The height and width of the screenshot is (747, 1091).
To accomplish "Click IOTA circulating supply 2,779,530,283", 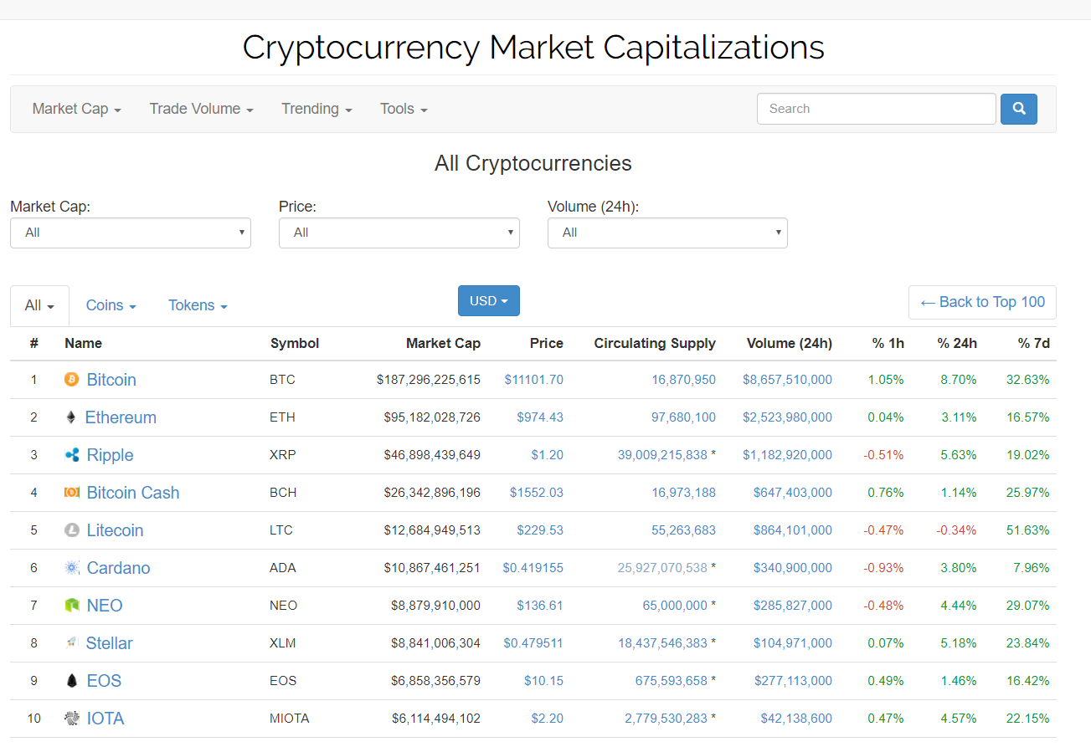I will pyautogui.click(x=666, y=719).
